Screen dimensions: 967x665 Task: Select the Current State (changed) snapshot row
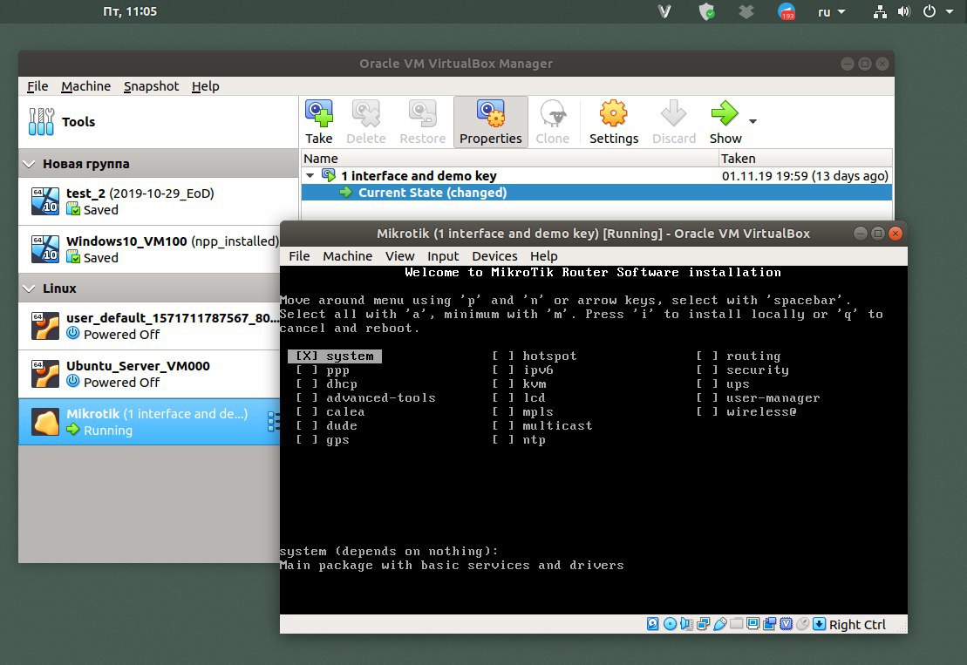(596, 193)
